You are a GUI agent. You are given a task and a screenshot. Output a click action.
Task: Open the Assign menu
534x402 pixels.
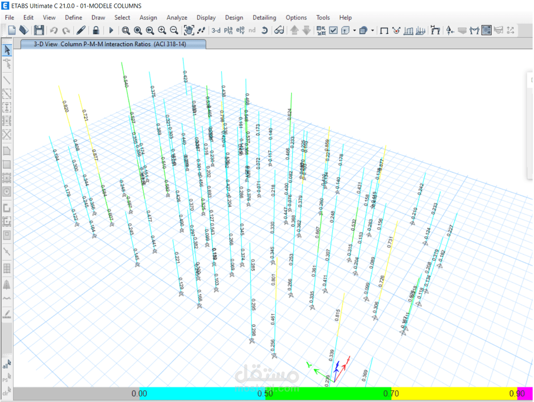148,17
